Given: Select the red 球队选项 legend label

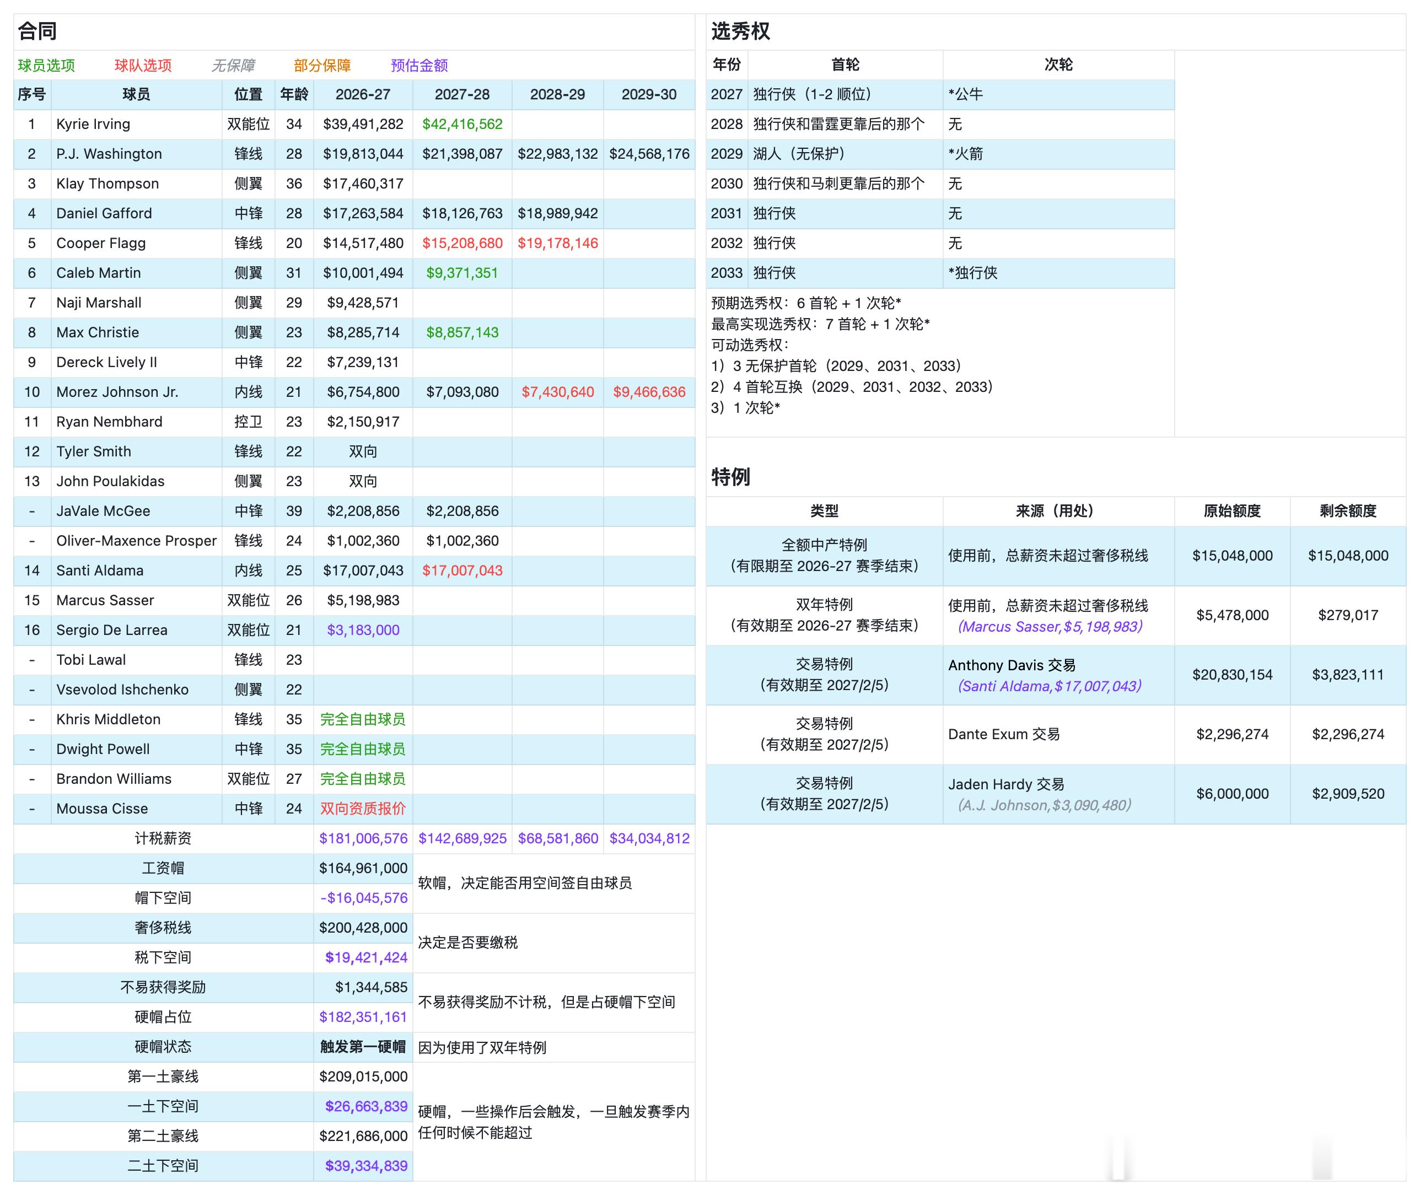Looking at the screenshot, I should 143,66.
